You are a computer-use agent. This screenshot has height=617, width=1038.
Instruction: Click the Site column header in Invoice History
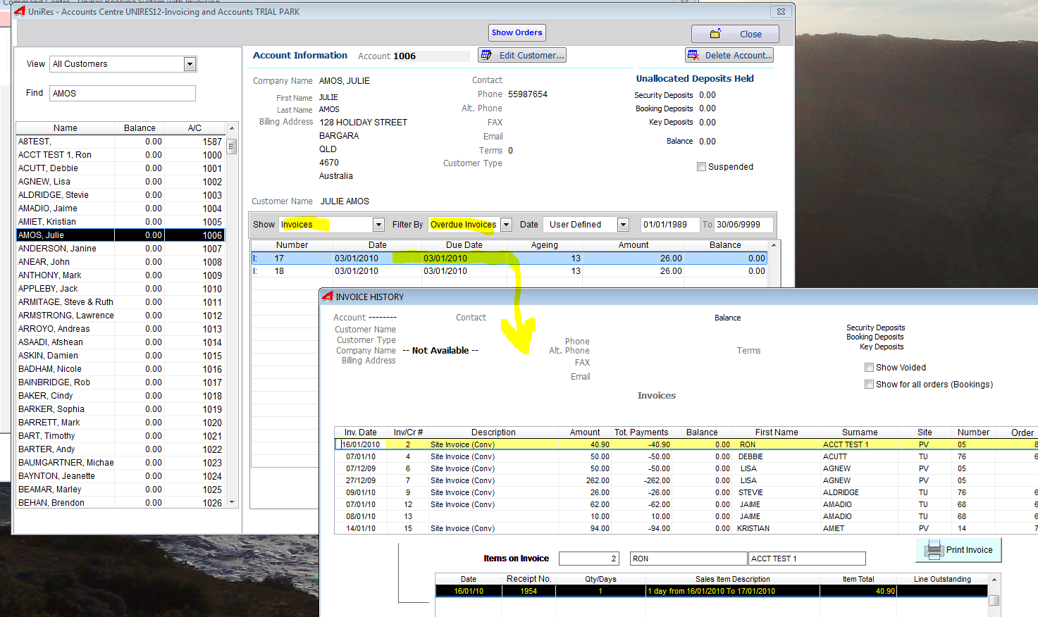[925, 432]
